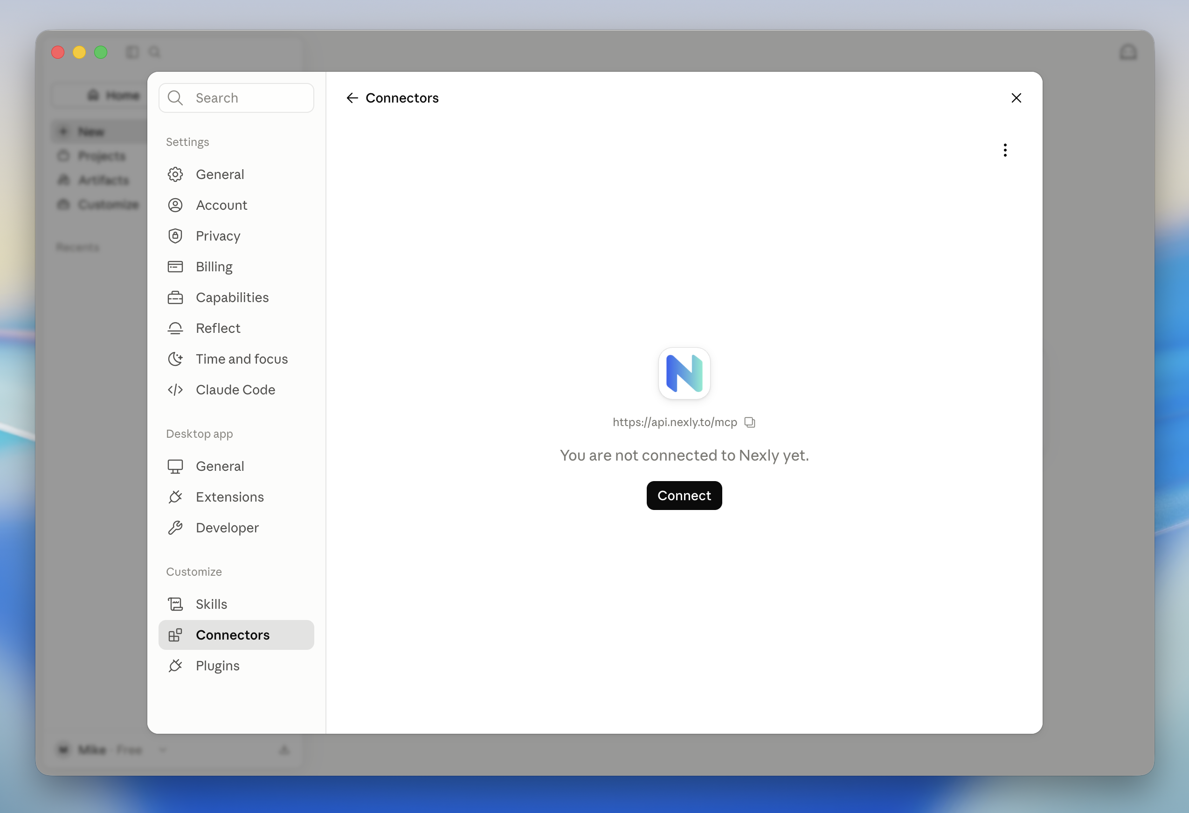Open the Skills section
Screen dimensions: 1189x813
(236, 604)
